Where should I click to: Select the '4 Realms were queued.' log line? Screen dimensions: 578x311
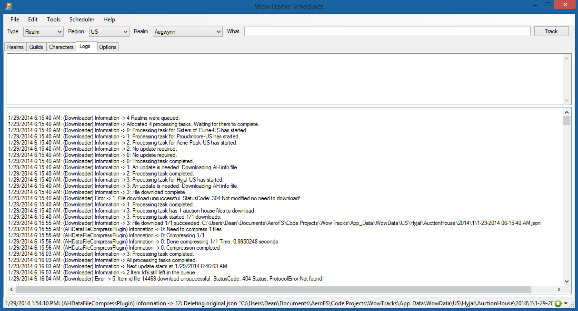click(94, 118)
